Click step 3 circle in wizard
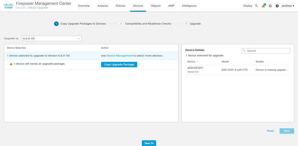Screen dimensions: 298x146 point(186,24)
